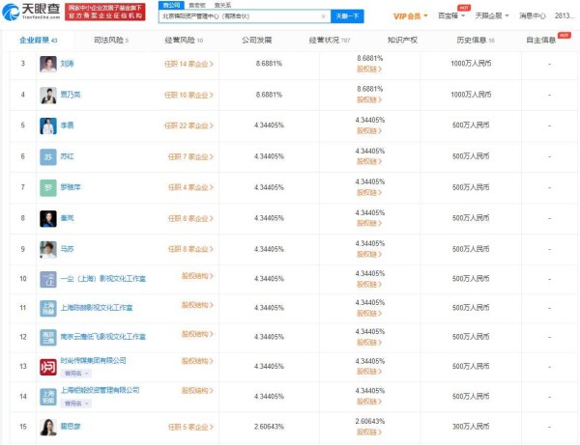Image resolution: width=580 pixels, height=445 pixels.
Task: Switch to the 司法风险 tab
Action: click(x=111, y=41)
